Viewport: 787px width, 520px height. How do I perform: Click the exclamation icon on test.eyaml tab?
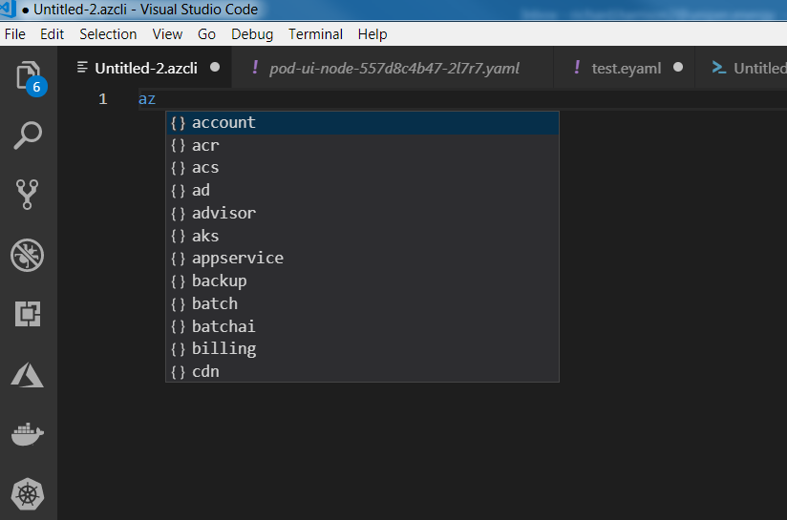(x=577, y=67)
